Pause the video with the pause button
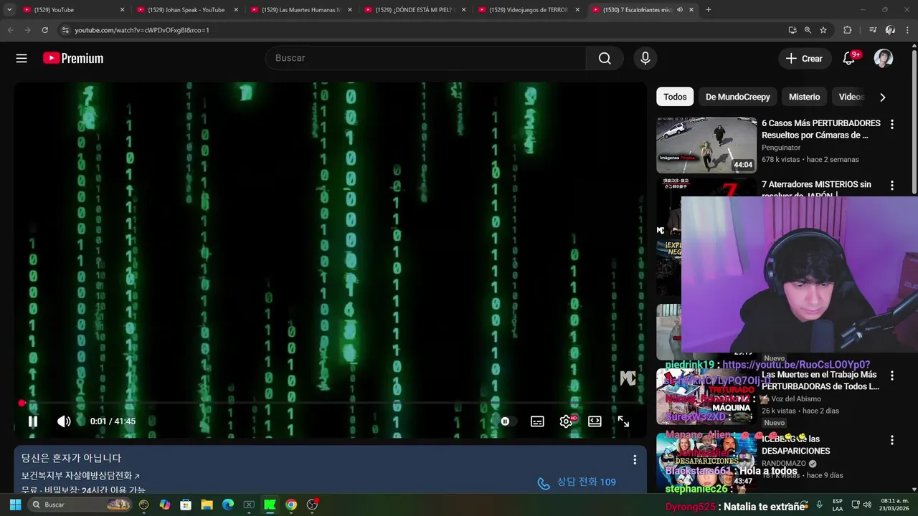 (x=32, y=421)
